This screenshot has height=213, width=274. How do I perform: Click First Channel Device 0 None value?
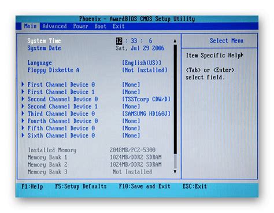tap(131, 85)
